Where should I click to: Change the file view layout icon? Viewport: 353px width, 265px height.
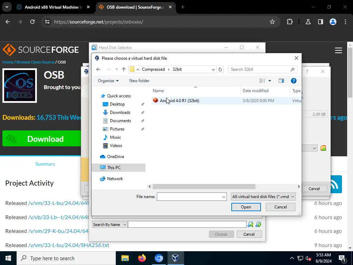[x=262, y=81]
